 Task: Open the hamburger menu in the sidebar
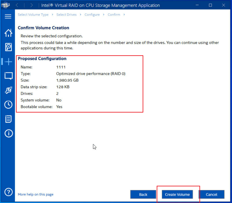click(8, 16)
